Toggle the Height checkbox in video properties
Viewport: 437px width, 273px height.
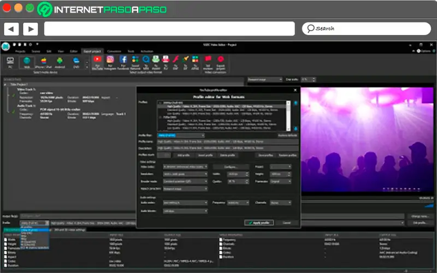pyautogui.click(x=5, y=244)
